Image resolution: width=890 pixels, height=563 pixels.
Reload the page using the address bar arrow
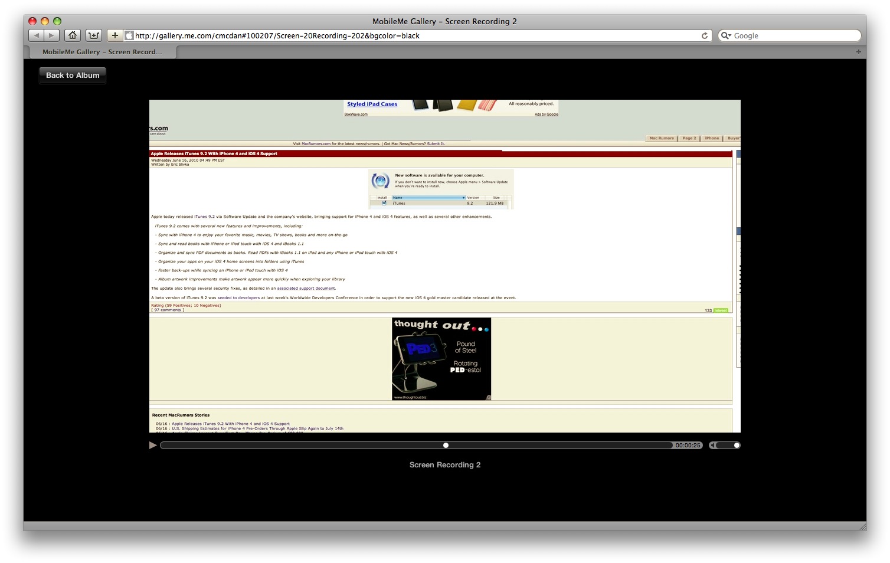pyautogui.click(x=704, y=35)
